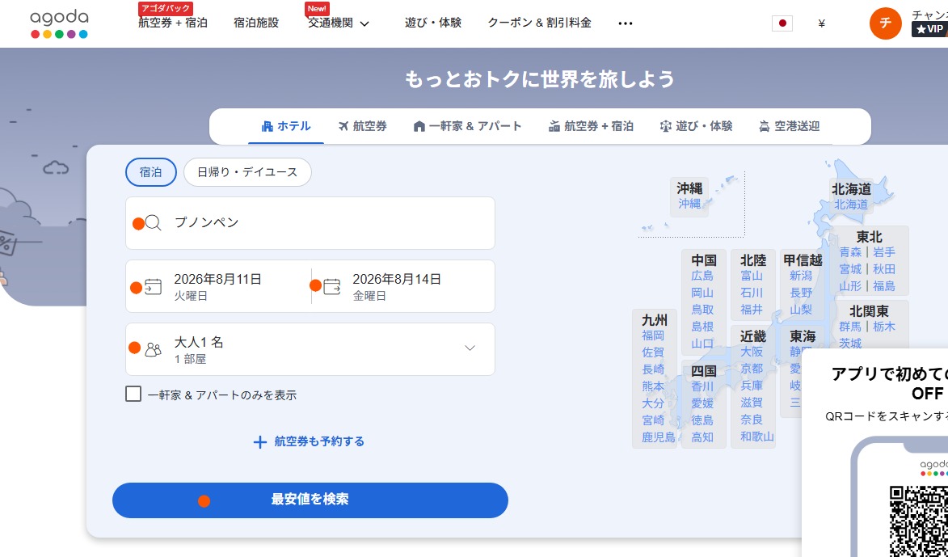Open 航空券 + 宿泊 in top navigation
This screenshot has height=557, width=948.
pyautogui.click(x=173, y=23)
